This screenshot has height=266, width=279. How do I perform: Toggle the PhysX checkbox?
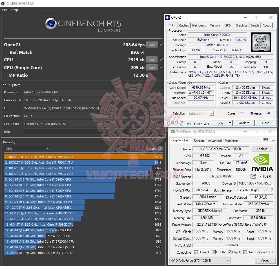[229, 252]
